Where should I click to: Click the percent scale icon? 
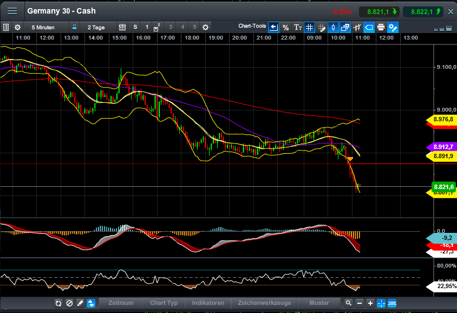click(x=285, y=27)
